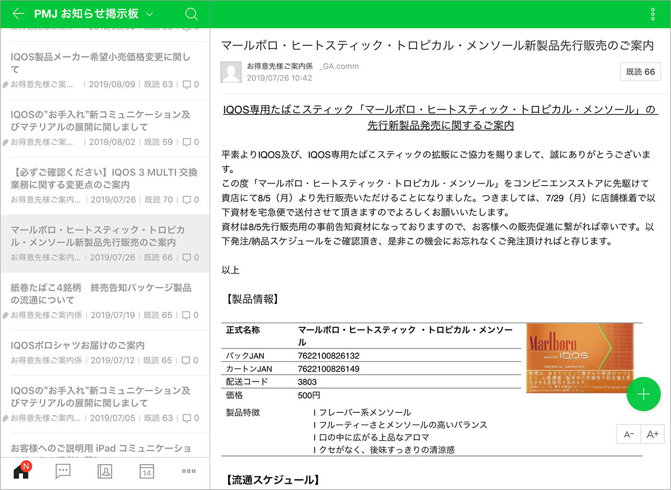The height and width of the screenshot is (490, 671).
Task: Decrease font size with A- button
Action: [x=629, y=434]
